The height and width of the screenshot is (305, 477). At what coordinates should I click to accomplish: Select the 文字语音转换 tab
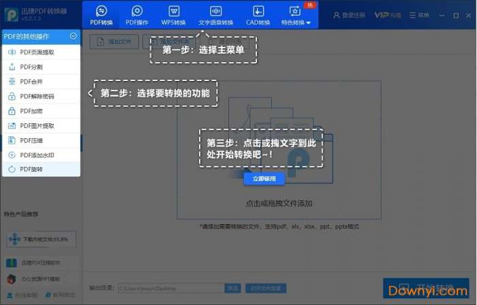[216, 15]
